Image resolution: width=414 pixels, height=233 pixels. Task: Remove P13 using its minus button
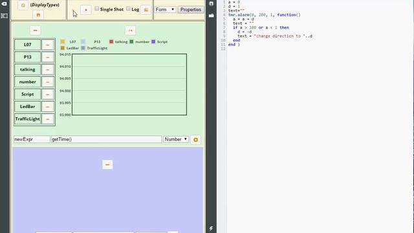point(48,57)
